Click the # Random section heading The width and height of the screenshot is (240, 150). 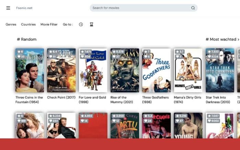pos(27,39)
